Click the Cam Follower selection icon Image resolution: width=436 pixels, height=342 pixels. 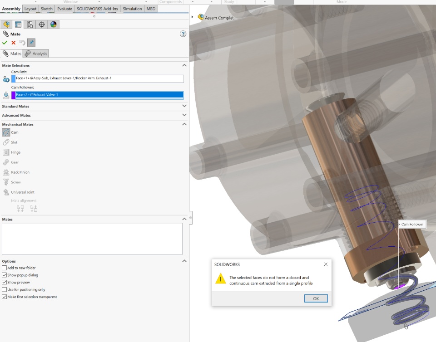click(x=6, y=95)
